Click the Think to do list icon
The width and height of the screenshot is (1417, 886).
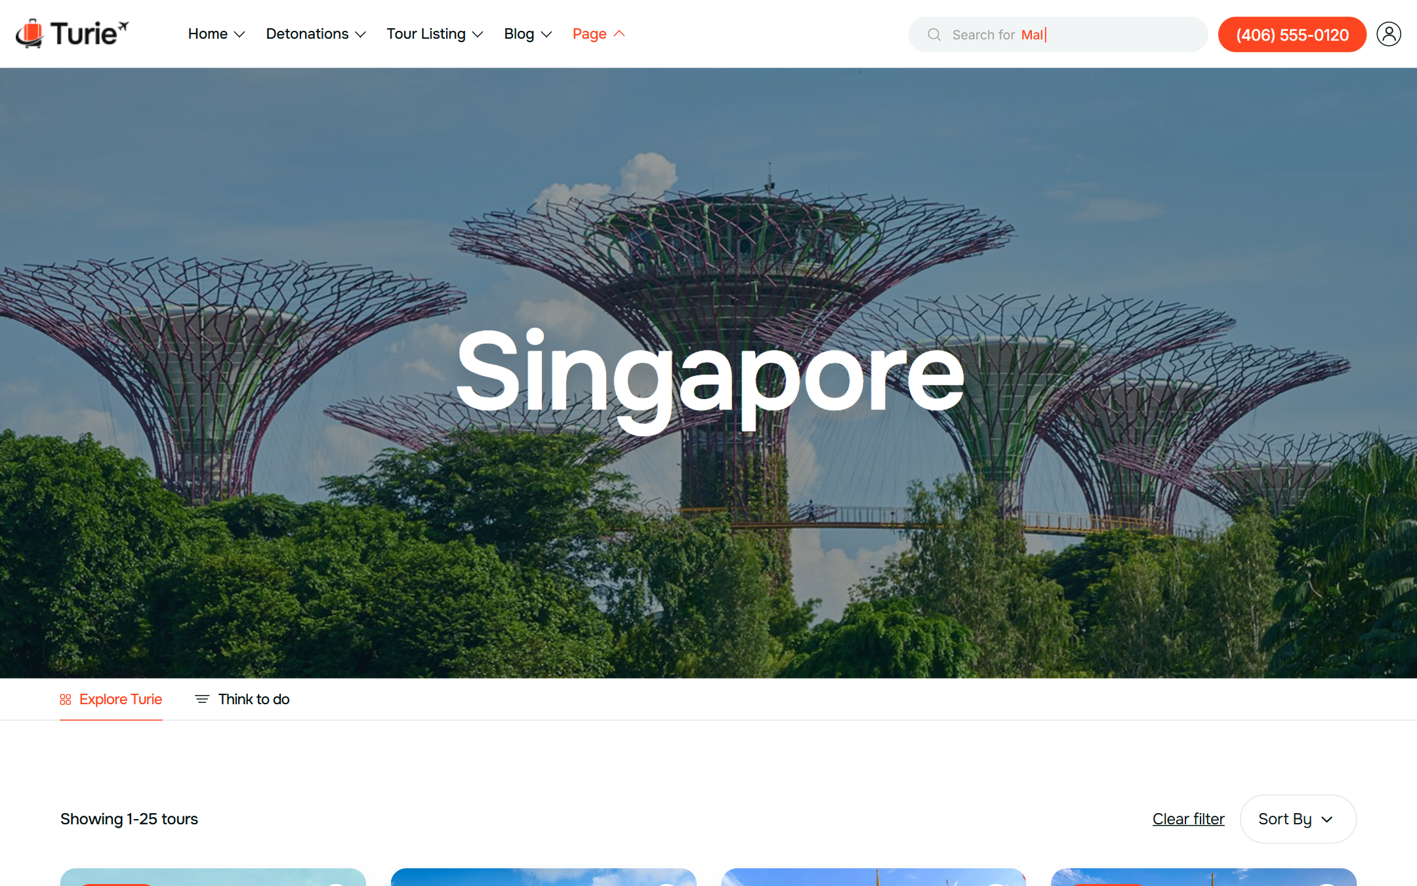pyautogui.click(x=202, y=700)
